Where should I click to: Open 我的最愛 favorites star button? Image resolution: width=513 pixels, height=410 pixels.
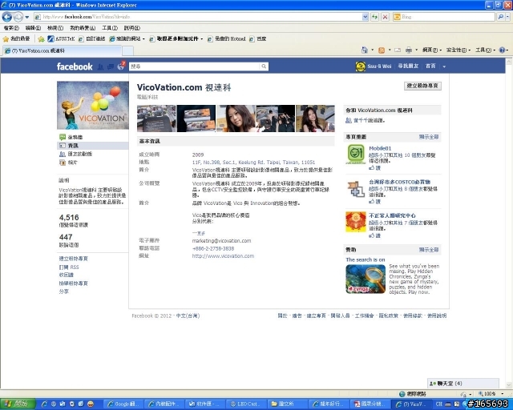pyautogui.click(x=16, y=39)
